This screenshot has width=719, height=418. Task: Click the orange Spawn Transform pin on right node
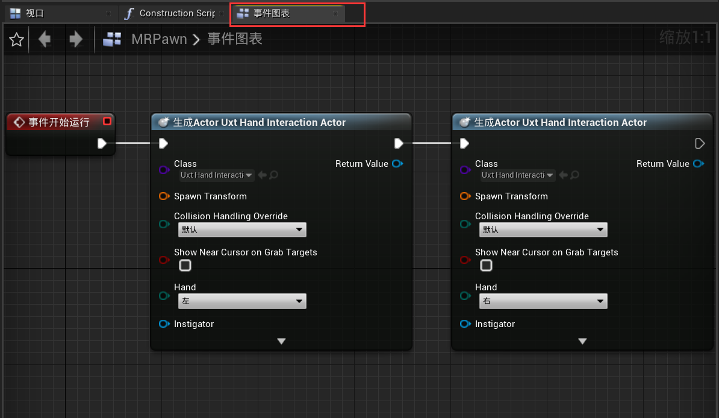pyautogui.click(x=465, y=196)
